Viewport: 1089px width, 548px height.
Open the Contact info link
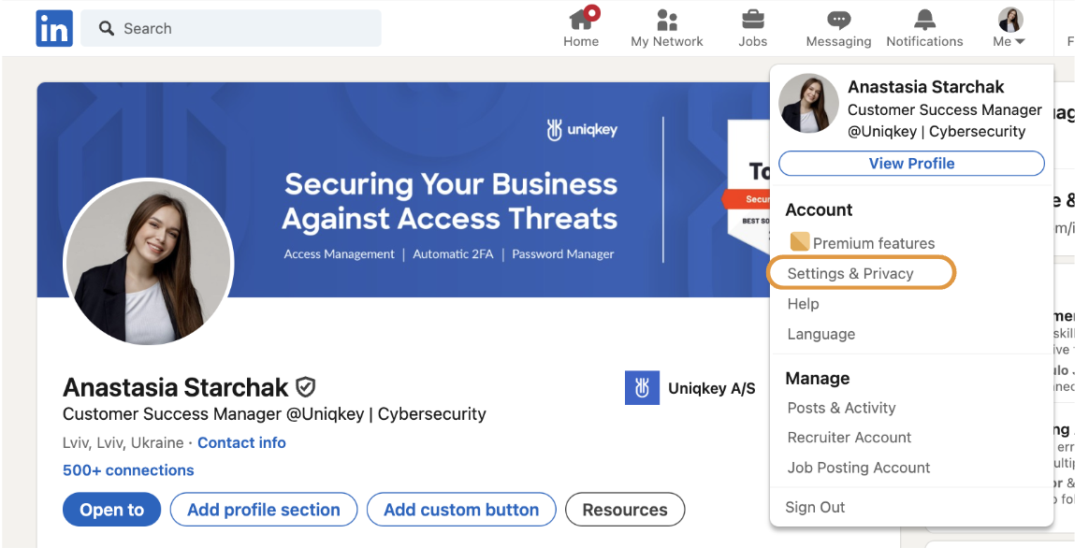241,442
